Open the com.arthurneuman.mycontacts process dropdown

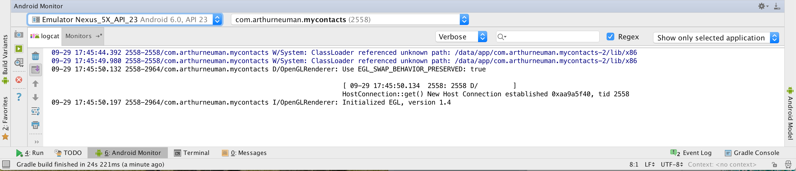point(350,20)
